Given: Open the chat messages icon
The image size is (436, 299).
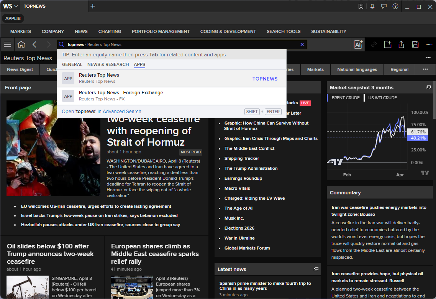Looking at the screenshot, I should coord(384,7).
